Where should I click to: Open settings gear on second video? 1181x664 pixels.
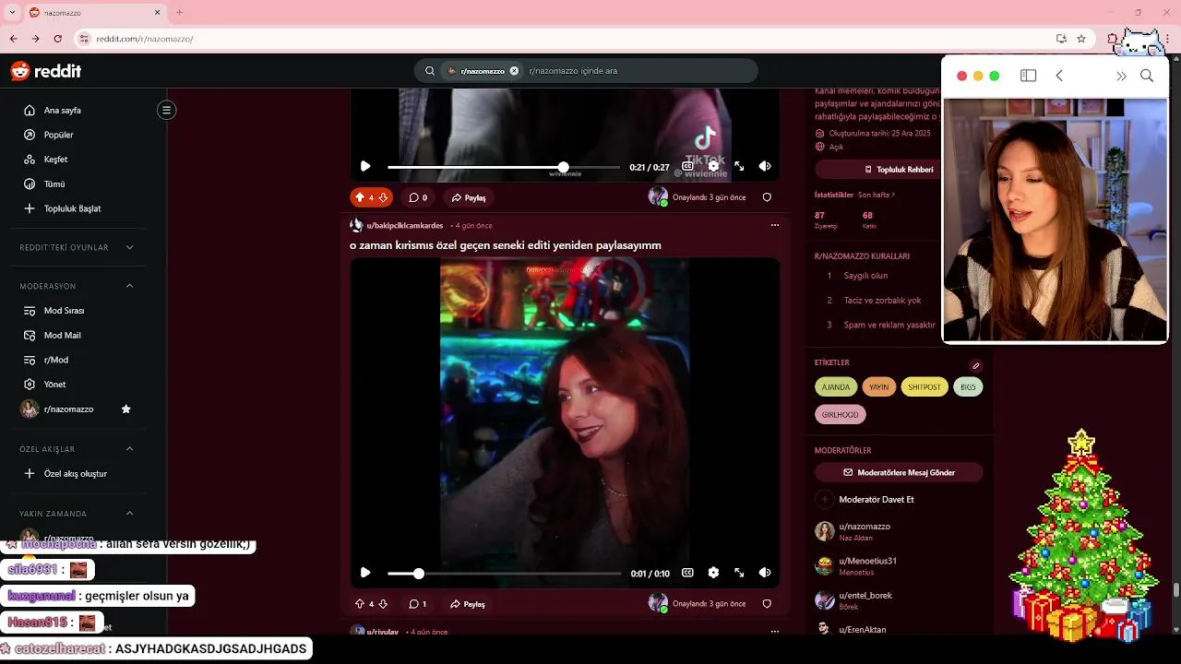pyautogui.click(x=713, y=573)
